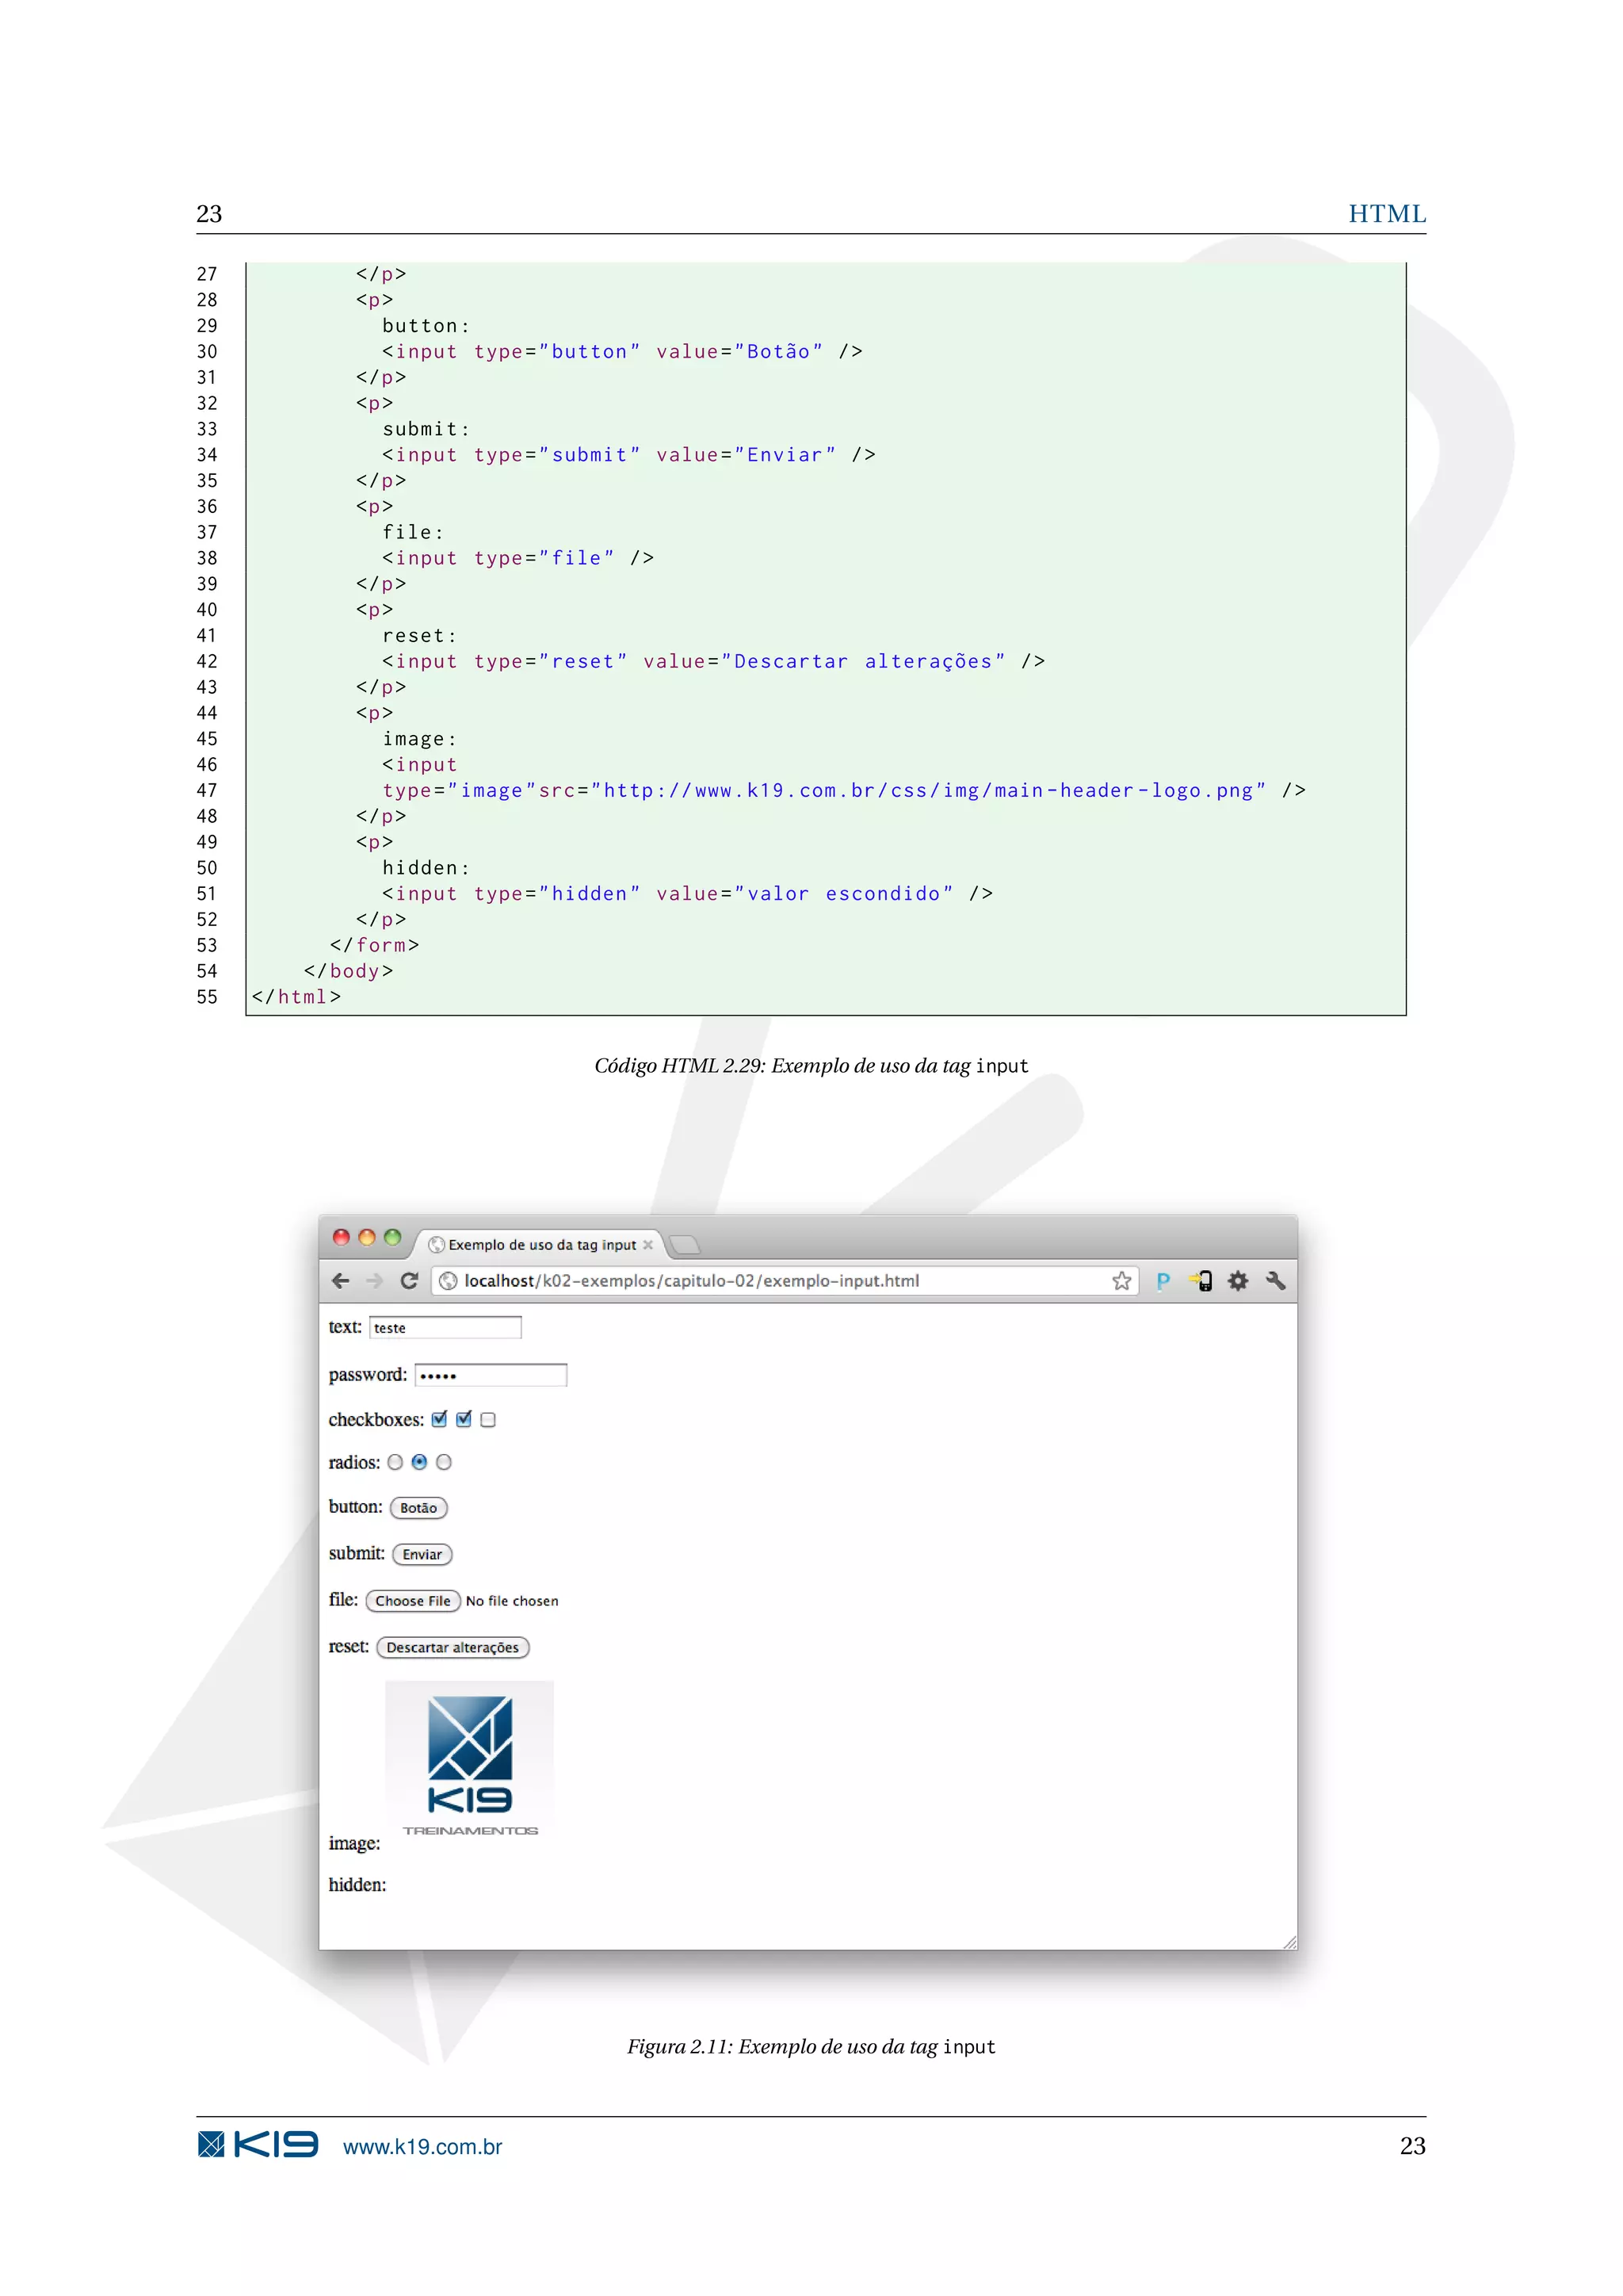The image size is (1623, 2296).
Task: Open the www.k19.com.br footer link
Action: [422, 2147]
